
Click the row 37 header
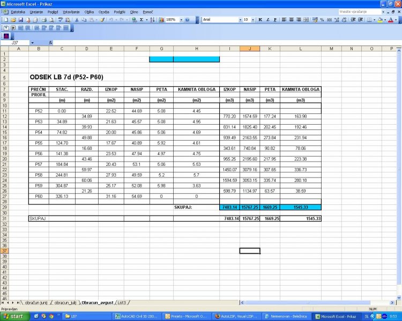[4, 251]
